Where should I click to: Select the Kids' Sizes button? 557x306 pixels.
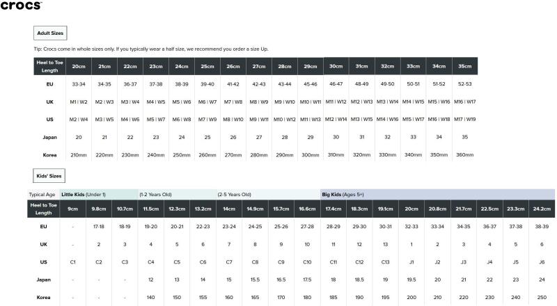pyautogui.click(x=49, y=176)
